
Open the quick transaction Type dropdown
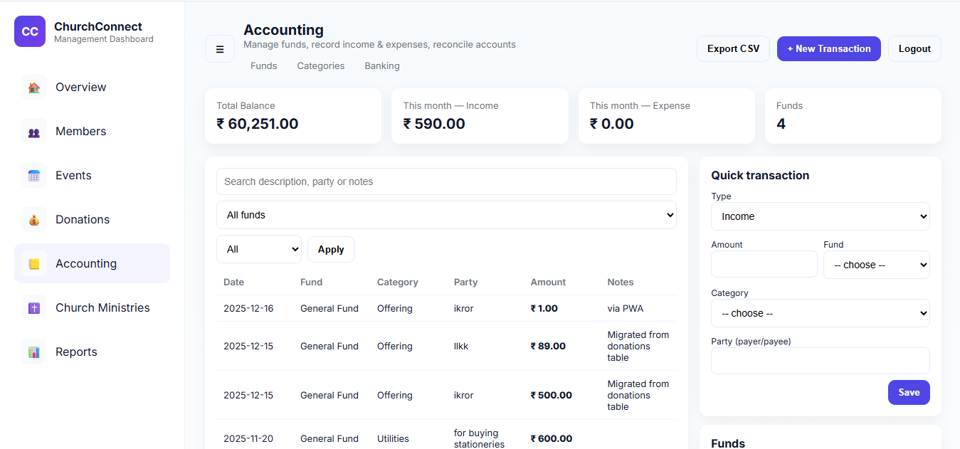[820, 216]
